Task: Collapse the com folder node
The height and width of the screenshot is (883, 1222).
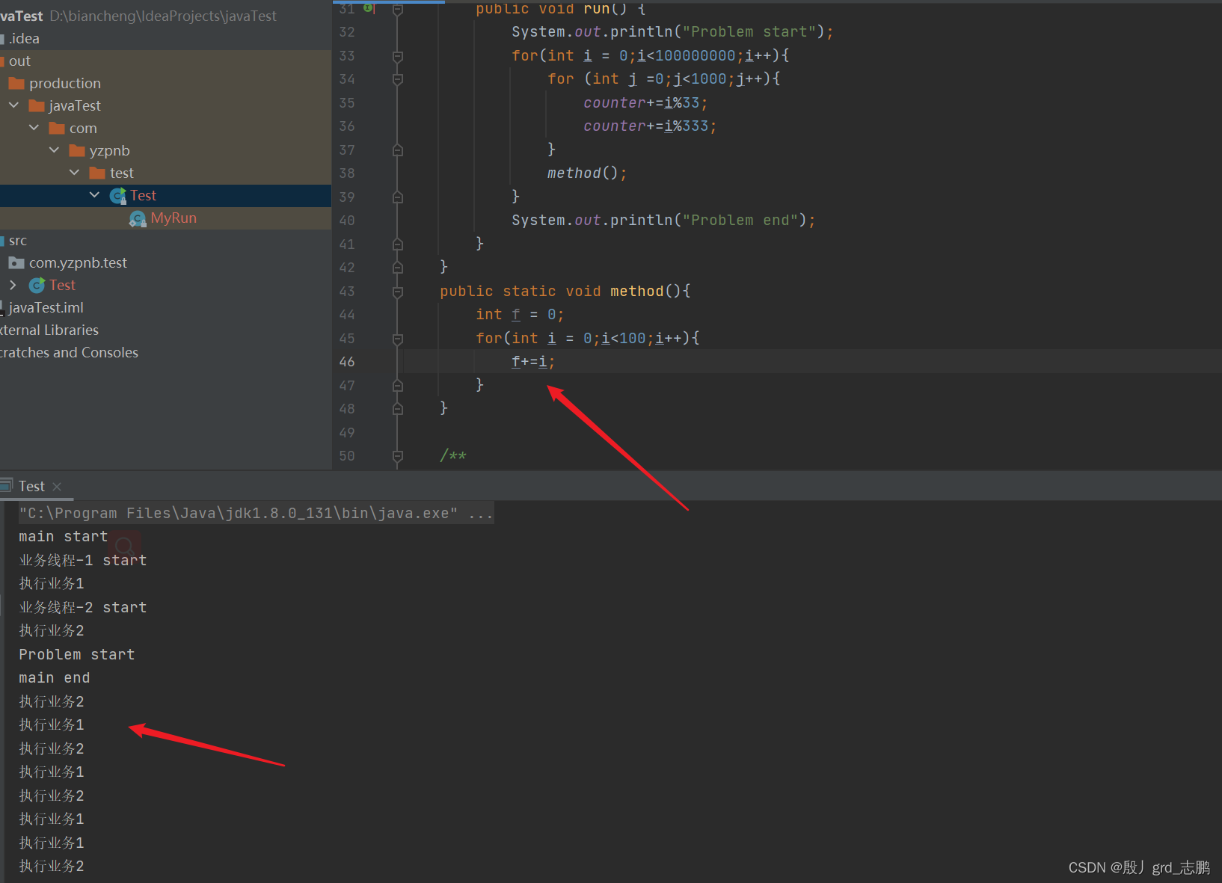Action: click(34, 128)
